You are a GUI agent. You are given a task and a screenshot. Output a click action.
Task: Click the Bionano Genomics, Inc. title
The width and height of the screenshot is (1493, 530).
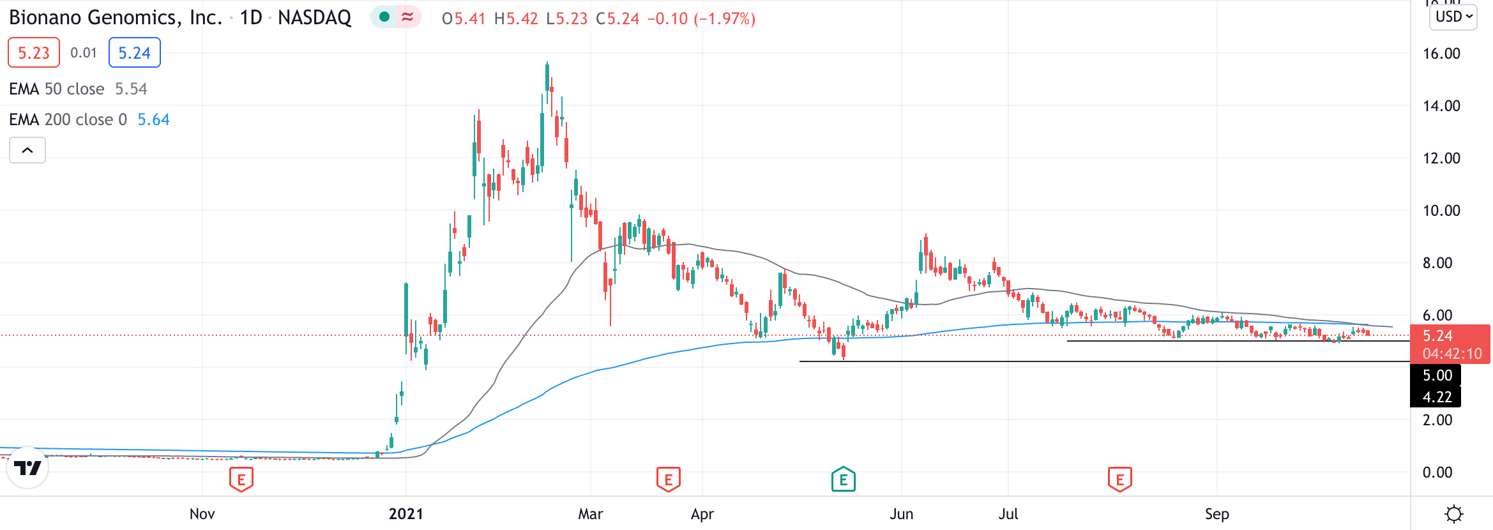[x=116, y=17]
